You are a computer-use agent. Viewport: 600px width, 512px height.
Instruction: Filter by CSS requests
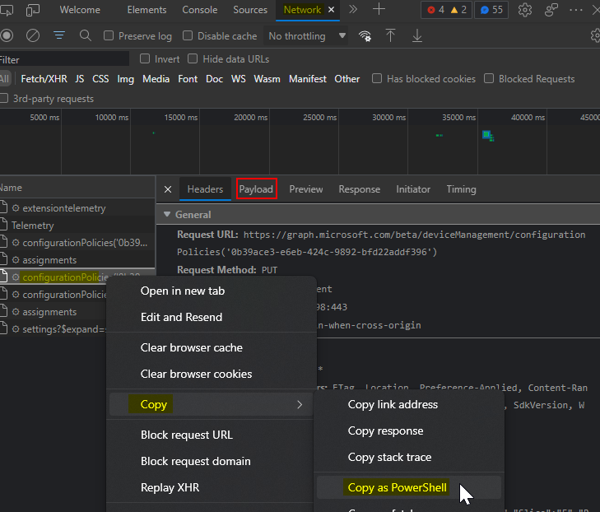[x=100, y=79]
